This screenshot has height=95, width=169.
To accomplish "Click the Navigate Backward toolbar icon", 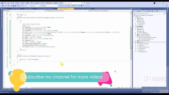I will pos(3,6).
